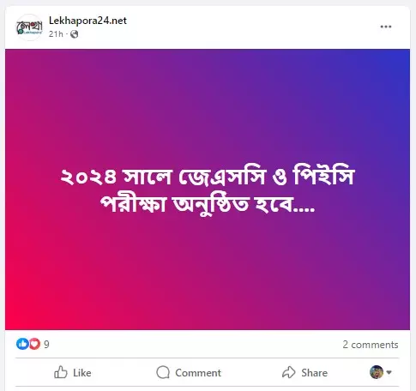The height and width of the screenshot is (391, 416).
Task: Click the Share text label
Action: point(315,373)
